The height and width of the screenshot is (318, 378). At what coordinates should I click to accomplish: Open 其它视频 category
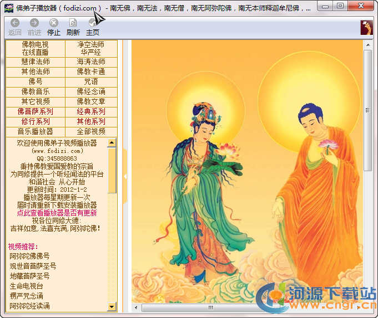tap(36, 102)
